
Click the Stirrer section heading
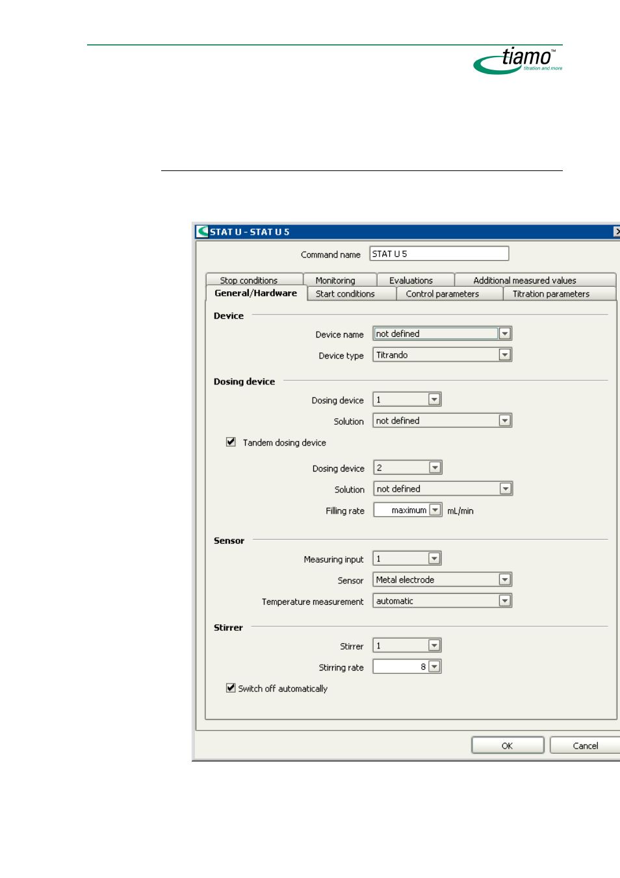pos(228,628)
